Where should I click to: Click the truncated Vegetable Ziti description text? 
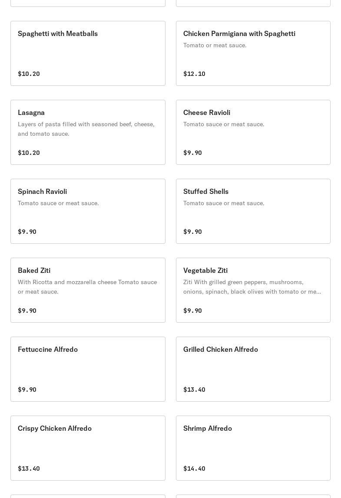click(252, 287)
